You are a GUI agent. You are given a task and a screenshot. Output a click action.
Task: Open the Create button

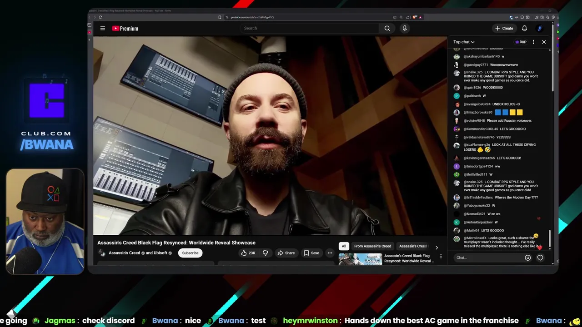click(x=504, y=28)
